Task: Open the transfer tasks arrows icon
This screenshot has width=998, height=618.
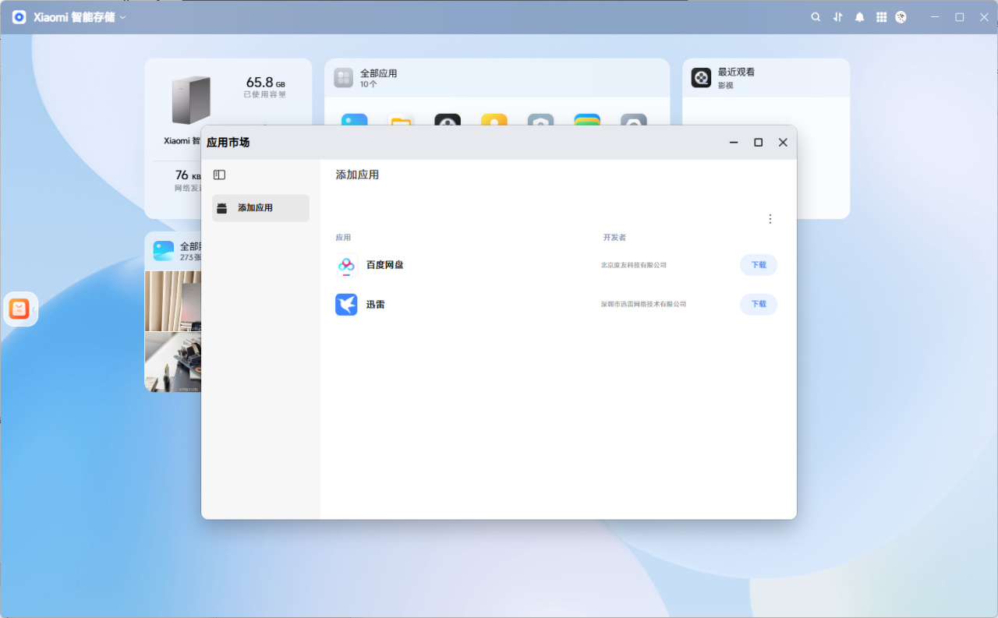Action: coord(838,17)
